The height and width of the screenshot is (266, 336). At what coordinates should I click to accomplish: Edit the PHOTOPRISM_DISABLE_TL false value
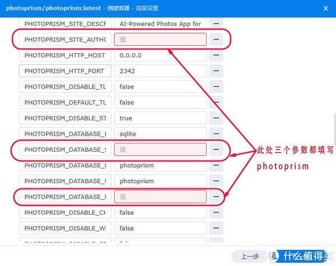(x=160, y=87)
